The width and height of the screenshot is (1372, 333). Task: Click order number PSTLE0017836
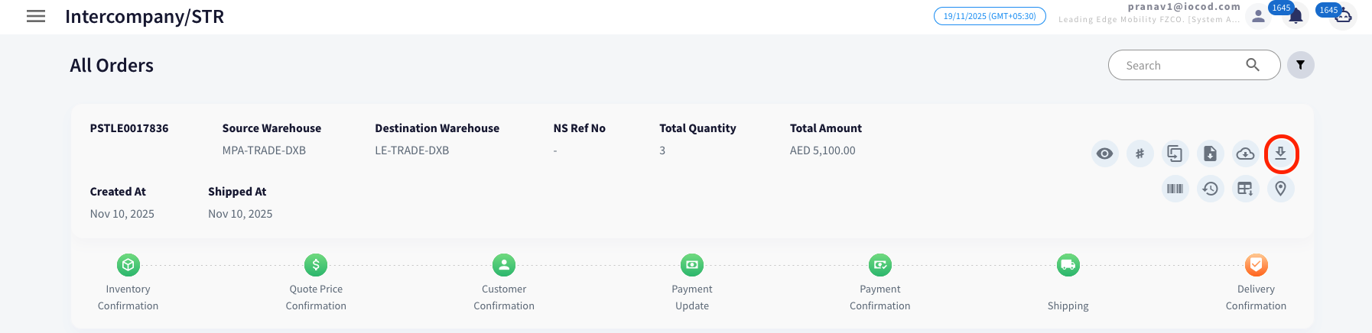click(129, 128)
